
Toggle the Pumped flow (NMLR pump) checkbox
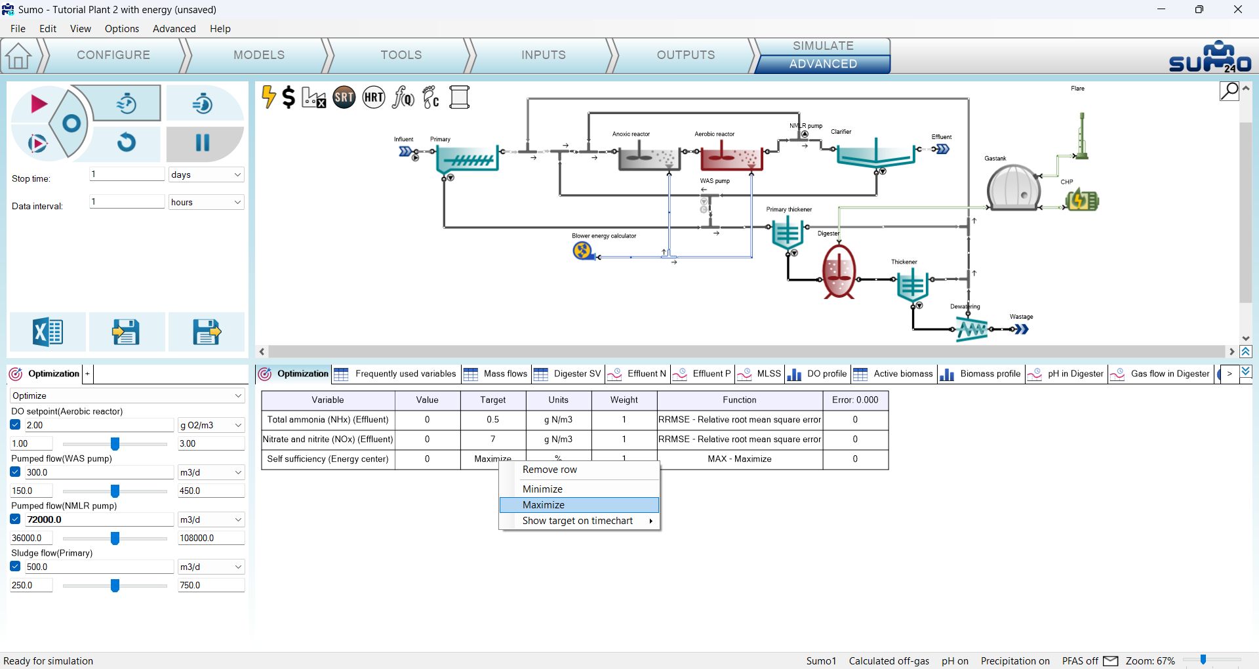[16, 519]
